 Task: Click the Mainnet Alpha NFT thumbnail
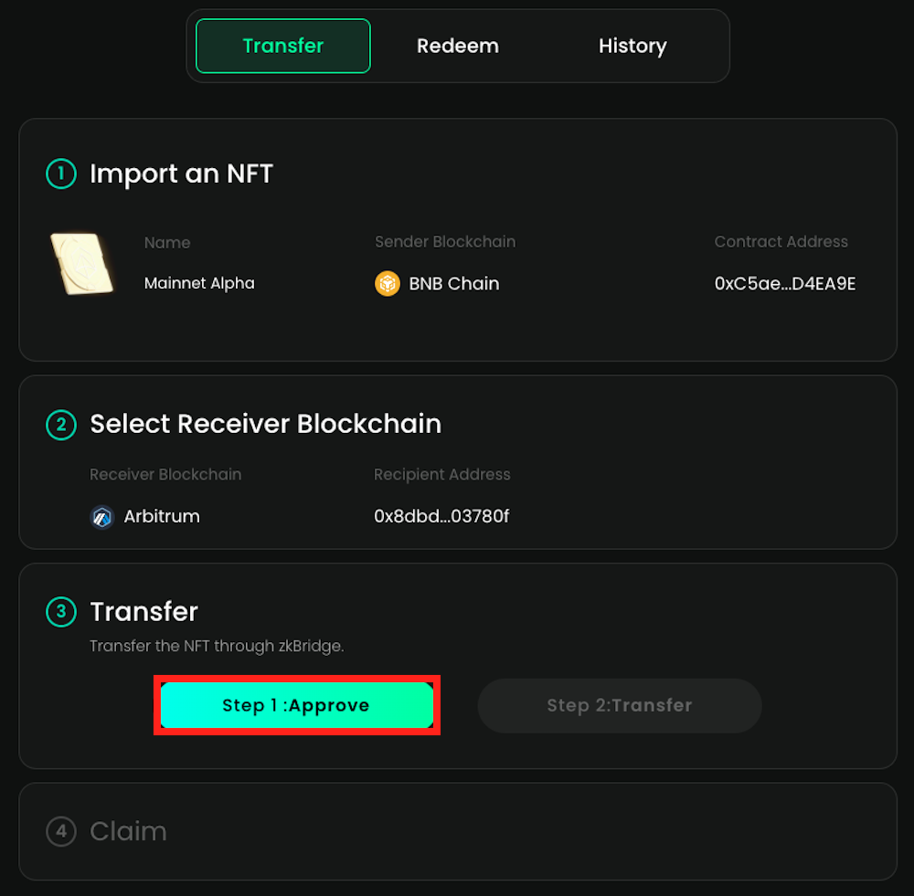81,263
